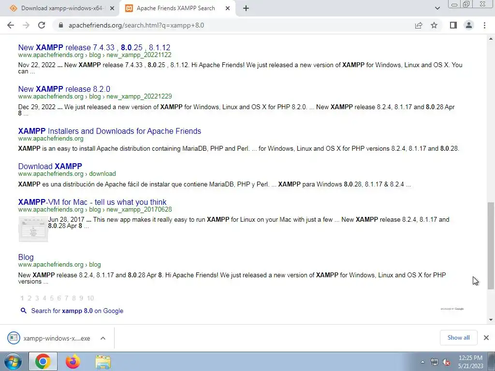Viewport: 495px width, 371px height.
Task: Go to results page 5
Action: (52, 298)
